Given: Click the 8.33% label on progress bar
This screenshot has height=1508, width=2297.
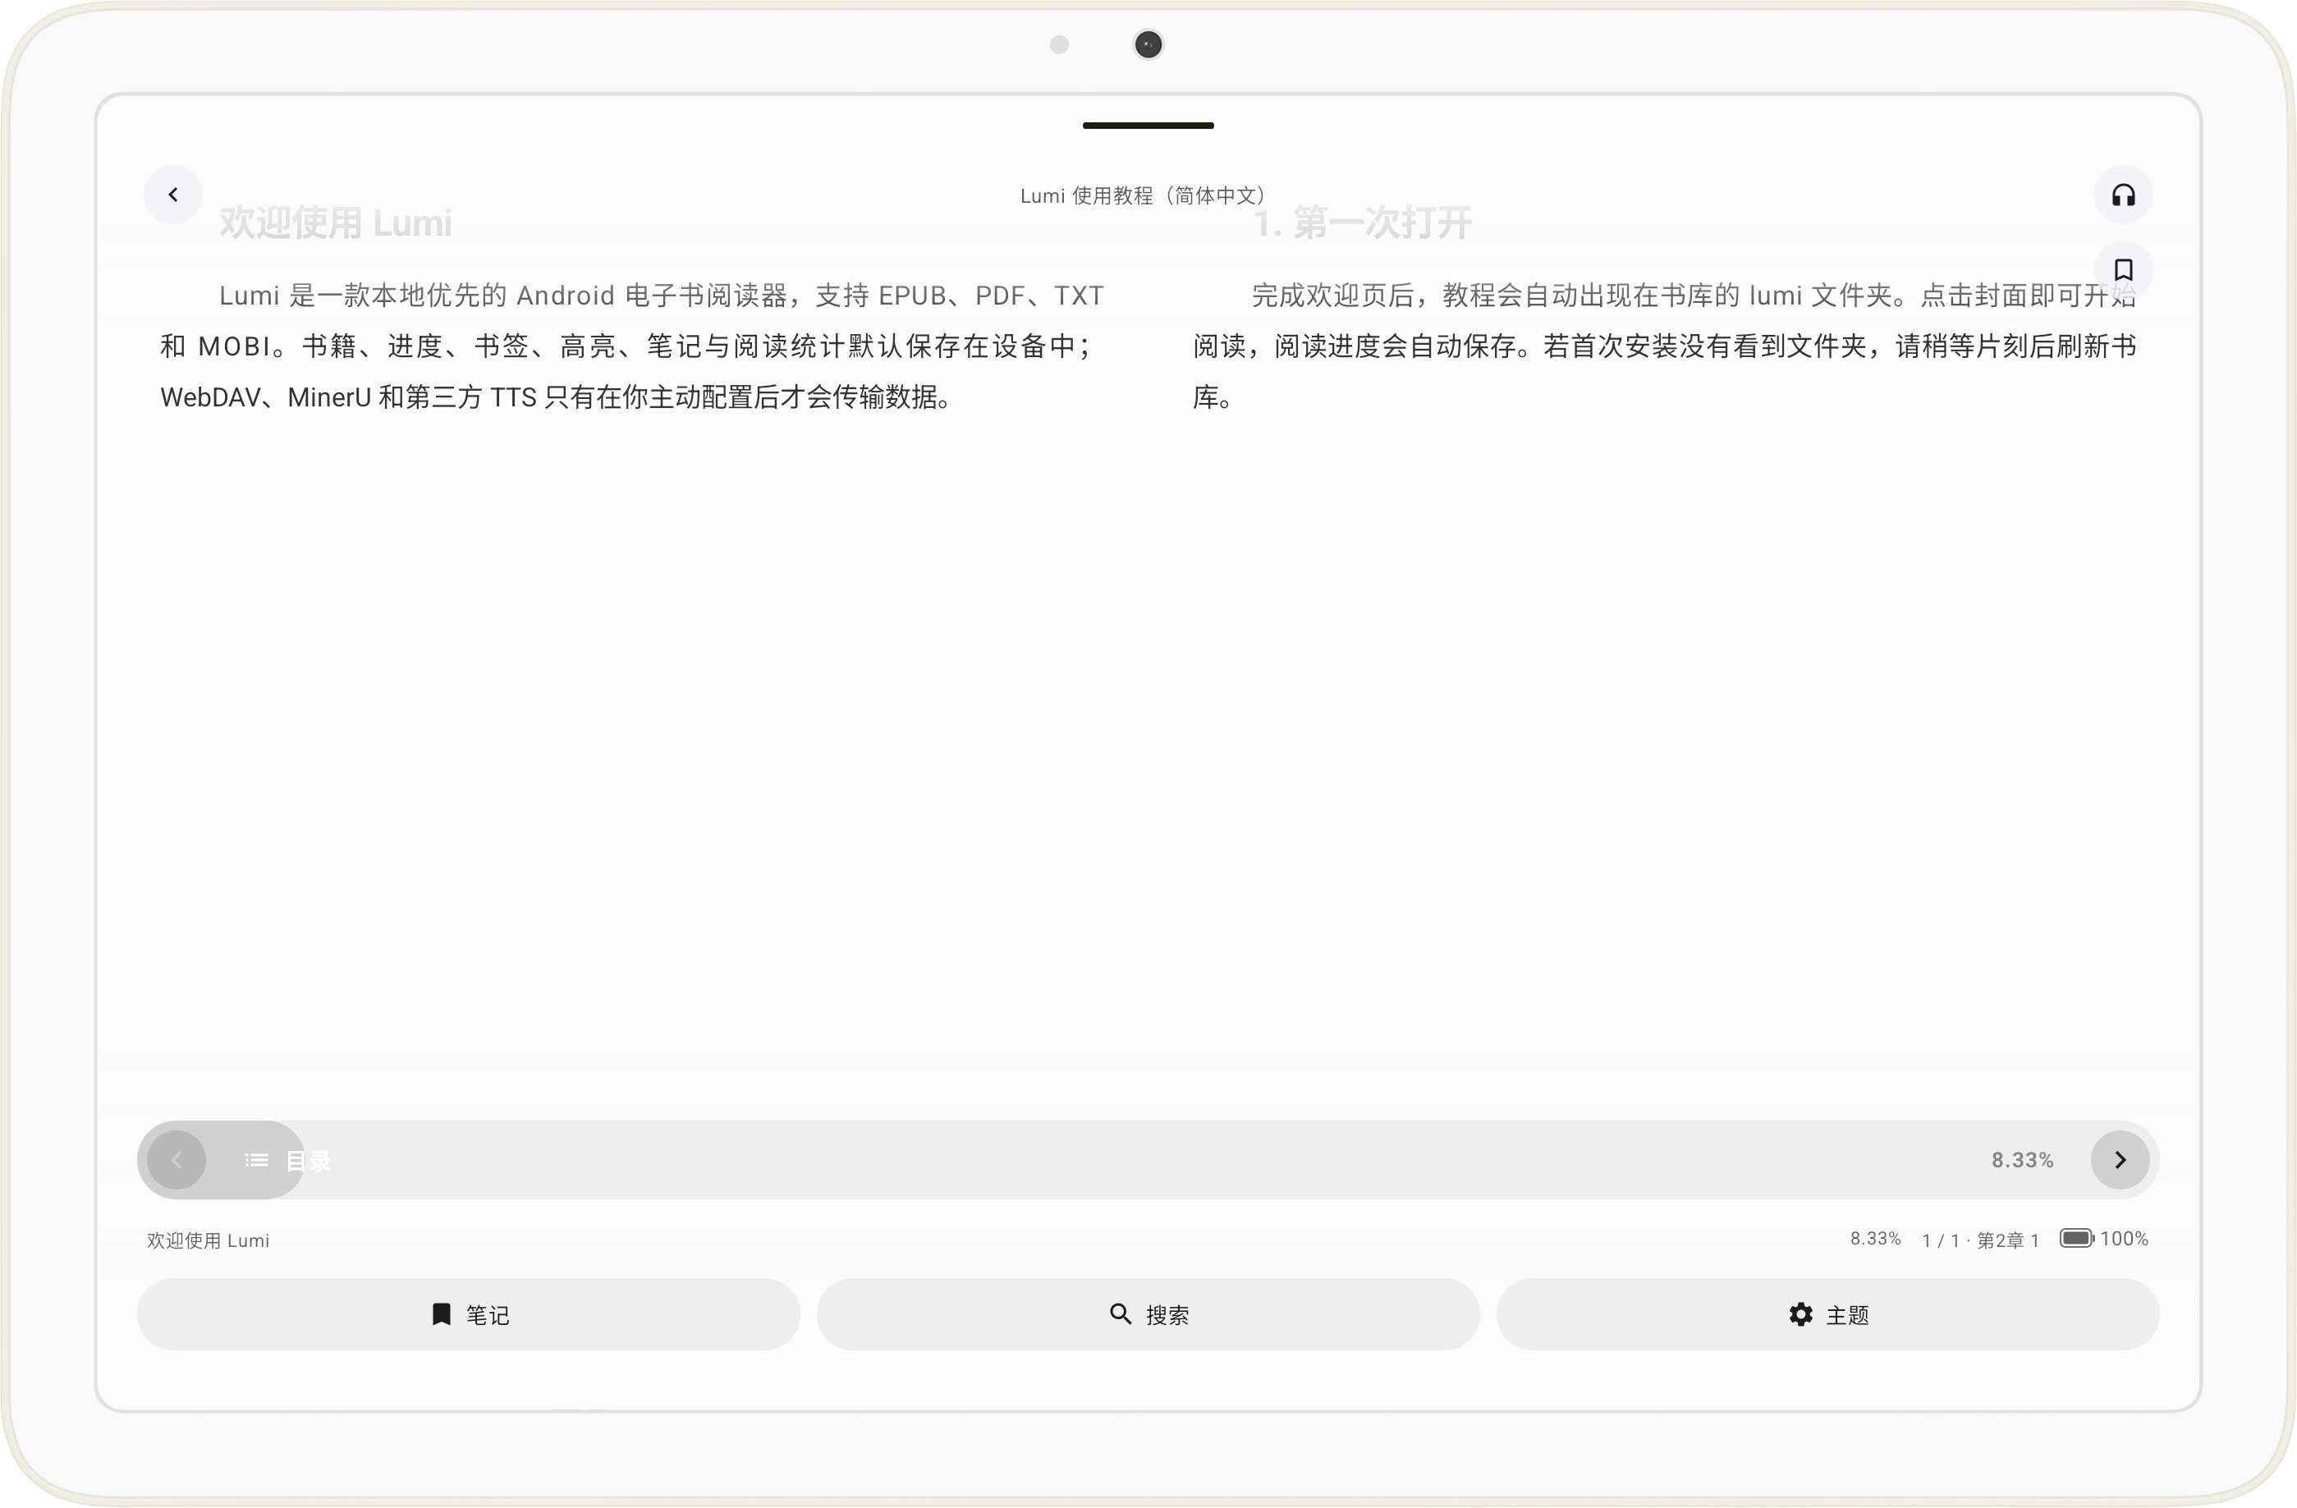Looking at the screenshot, I should [2022, 1160].
